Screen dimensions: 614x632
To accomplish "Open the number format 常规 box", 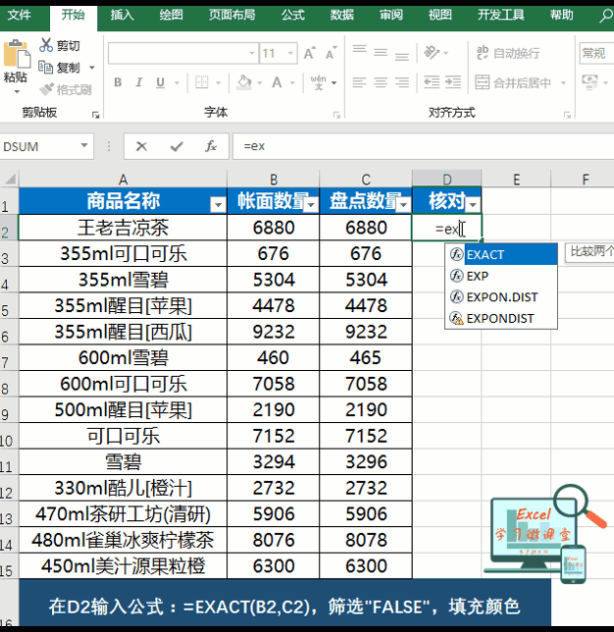I will (x=596, y=53).
